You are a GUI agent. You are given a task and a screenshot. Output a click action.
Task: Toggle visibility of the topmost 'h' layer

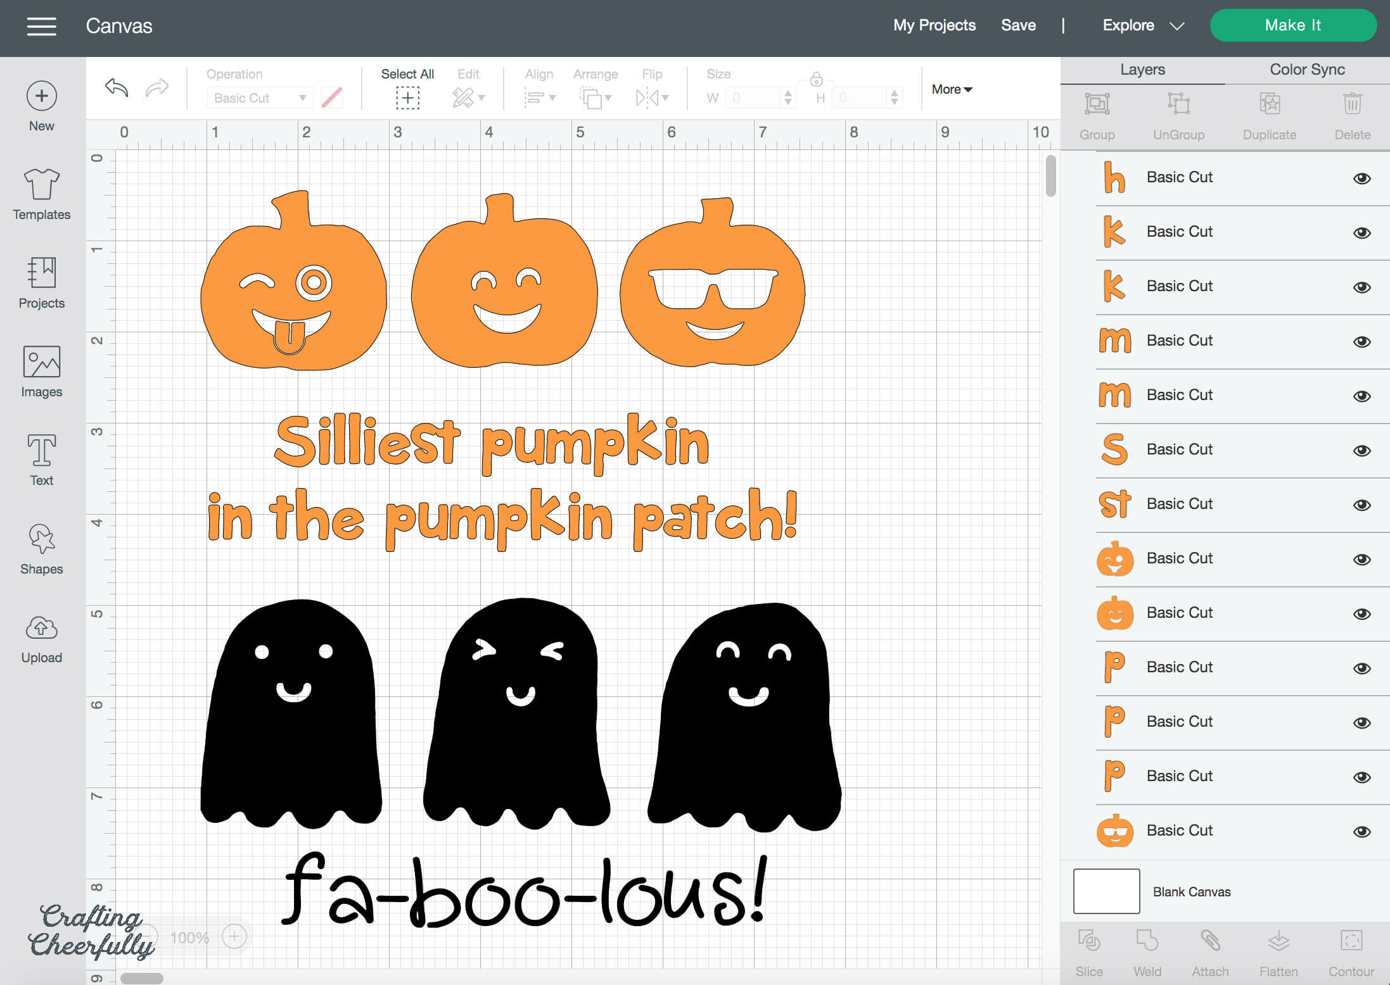[1361, 178]
